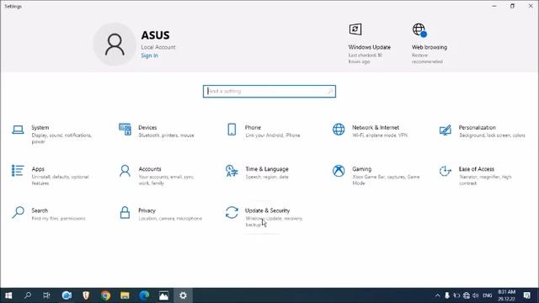Open the Search magnifier category icon
Screen dimensions: 539x303
point(18,212)
